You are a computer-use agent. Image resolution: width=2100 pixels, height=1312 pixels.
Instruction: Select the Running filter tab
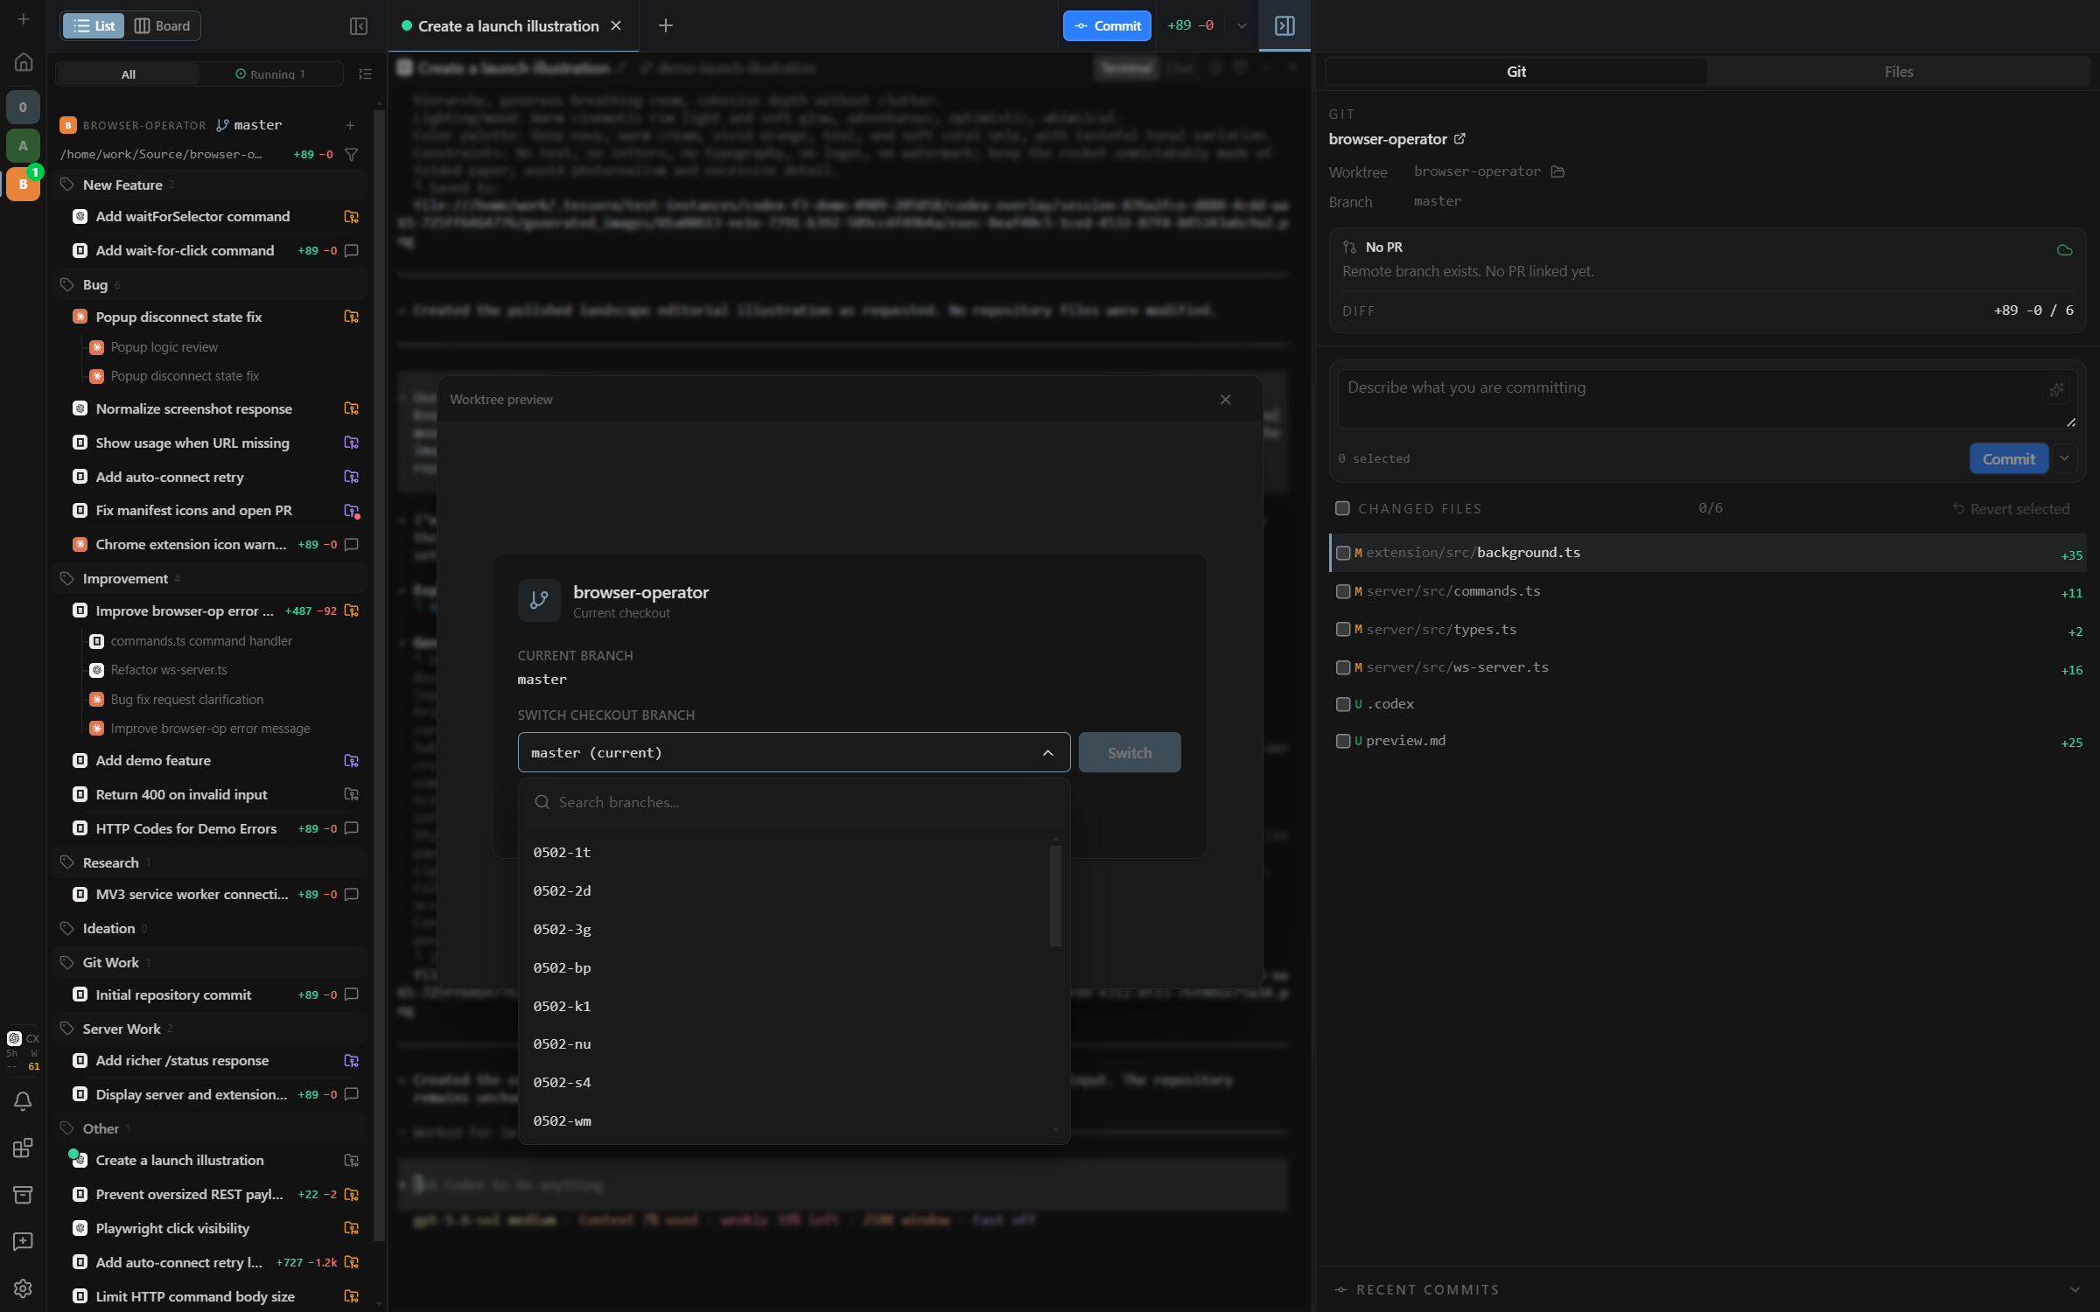coord(270,74)
